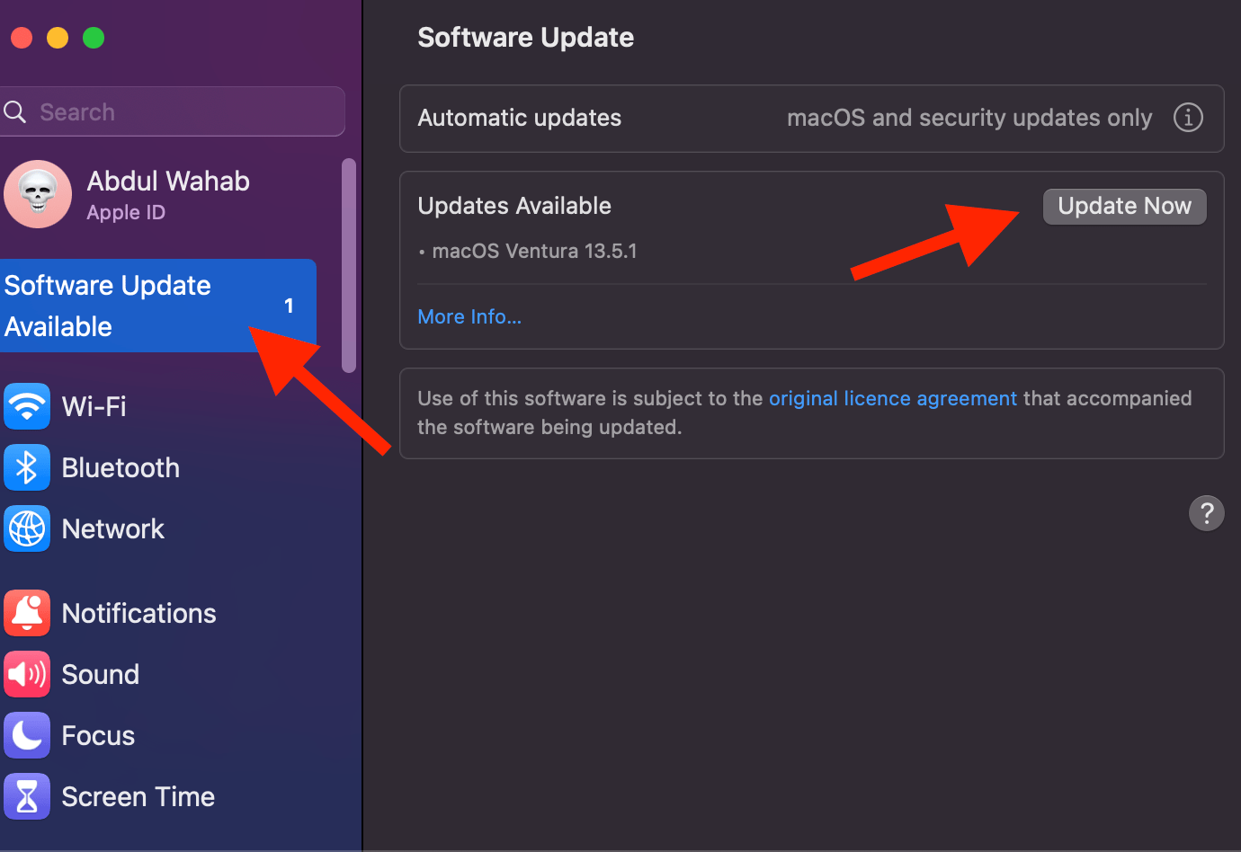Click the sidebar scrollbar

point(349,265)
